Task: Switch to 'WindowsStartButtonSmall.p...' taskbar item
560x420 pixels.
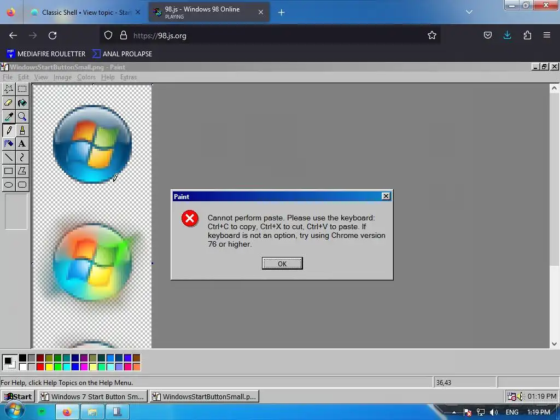Action: (205, 396)
